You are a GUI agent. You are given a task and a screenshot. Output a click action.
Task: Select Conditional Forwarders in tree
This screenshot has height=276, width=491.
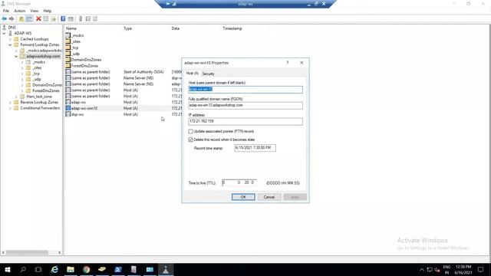click(40, 108)
